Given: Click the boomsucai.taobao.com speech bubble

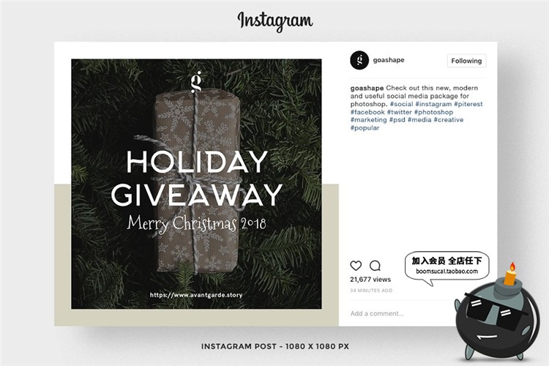Looking at the screenshot, I should tap(447, 266).
